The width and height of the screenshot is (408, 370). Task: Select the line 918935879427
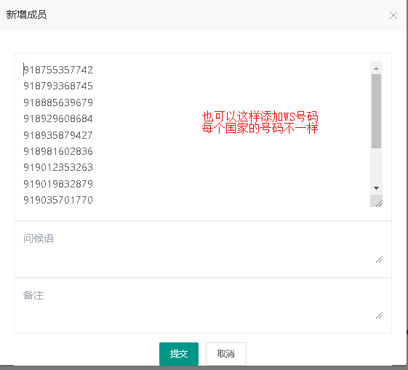click(58, 135)
